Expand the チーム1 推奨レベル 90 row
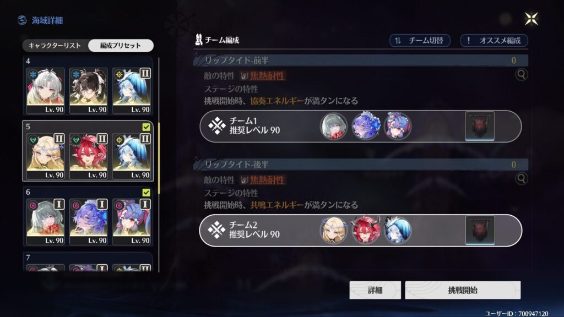Screen dimensions: 564x317 360,126
